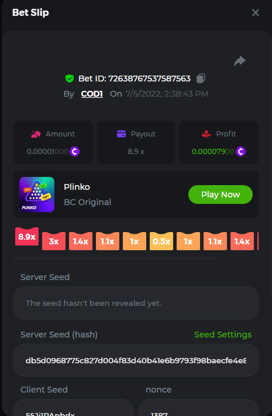
Task: Open the COD1 user profile link
Action: pos(92,94)
